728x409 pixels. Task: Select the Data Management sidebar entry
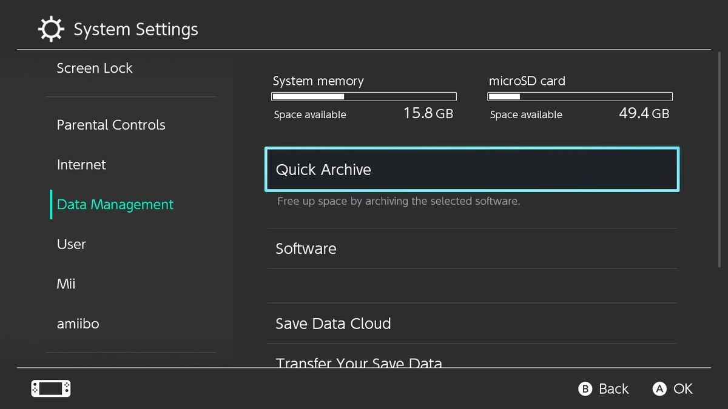(x=115, y=204)
